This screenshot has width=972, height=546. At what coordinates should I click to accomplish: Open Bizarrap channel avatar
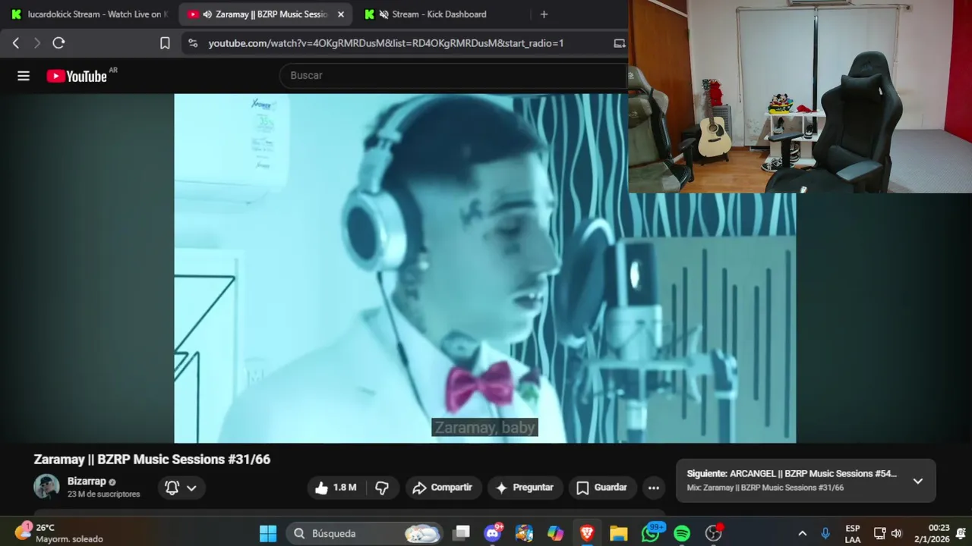click(x=46, y=487)
